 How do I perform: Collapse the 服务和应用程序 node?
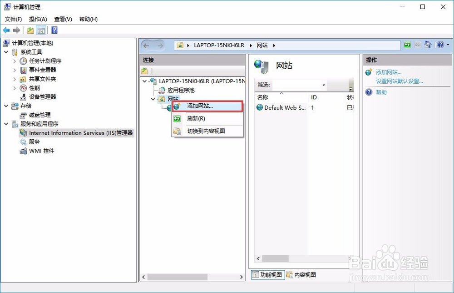click(x=6, y=124)
